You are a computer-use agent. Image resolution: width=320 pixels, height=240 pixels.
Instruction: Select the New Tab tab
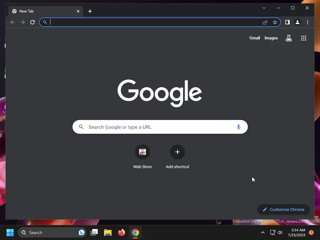pos(46,11)
